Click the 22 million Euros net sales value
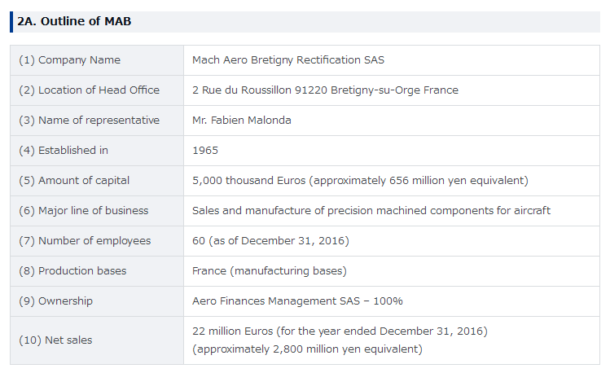 coord(340,331)
